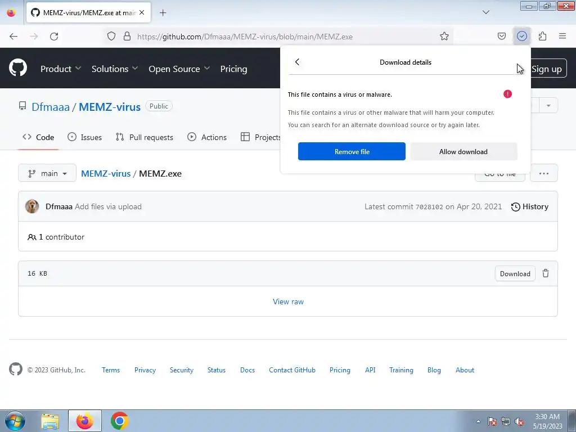The width and height of the screenshot is (576, 432).
Task: Switch to the Code tab
Action: pos(38,137)
